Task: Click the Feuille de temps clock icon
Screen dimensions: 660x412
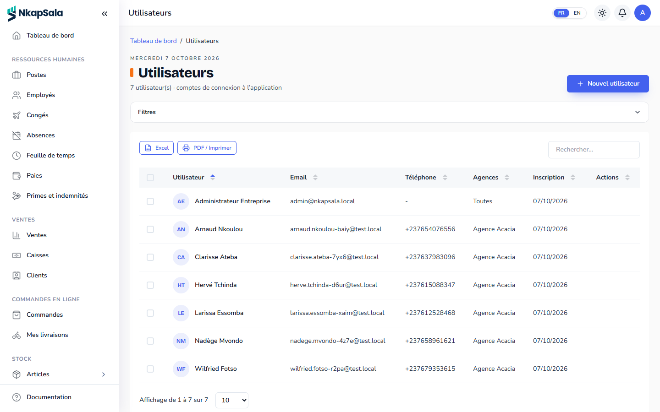Action: pyautogui.click(x=16, y=156)
